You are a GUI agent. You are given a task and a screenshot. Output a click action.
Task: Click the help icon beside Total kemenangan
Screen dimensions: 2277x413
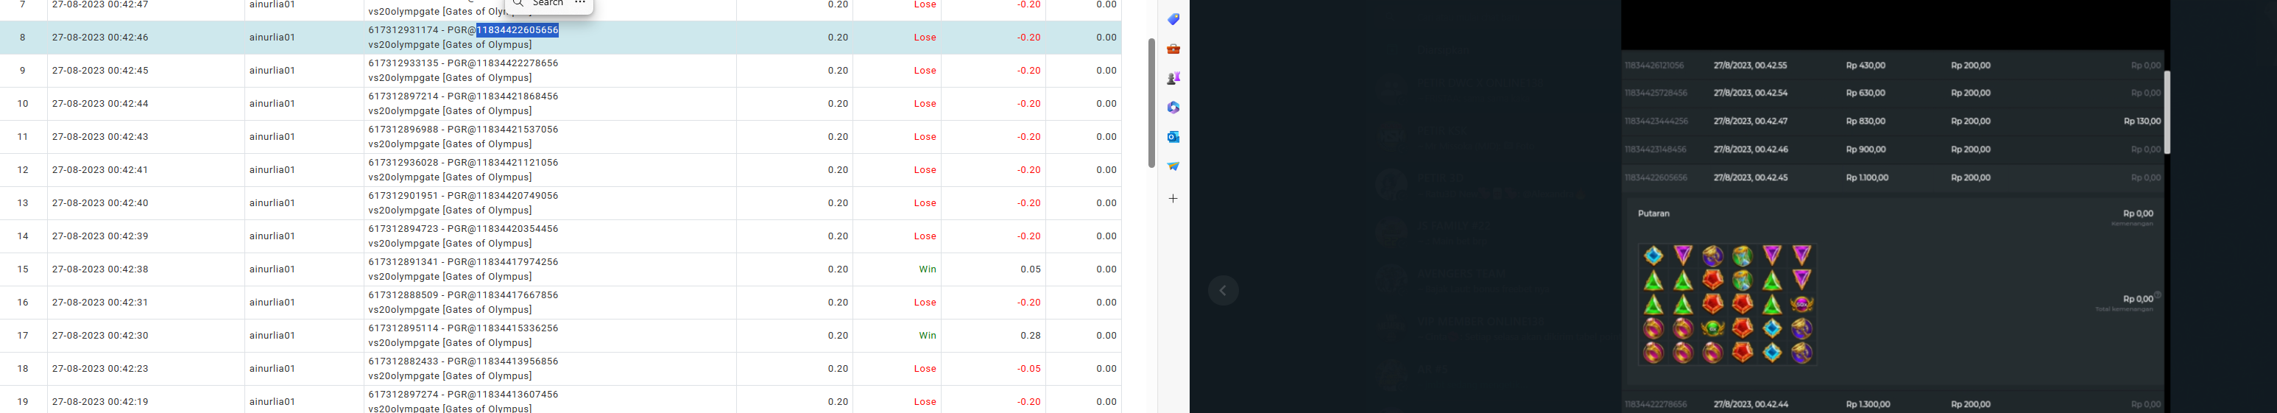[2158, 295]
